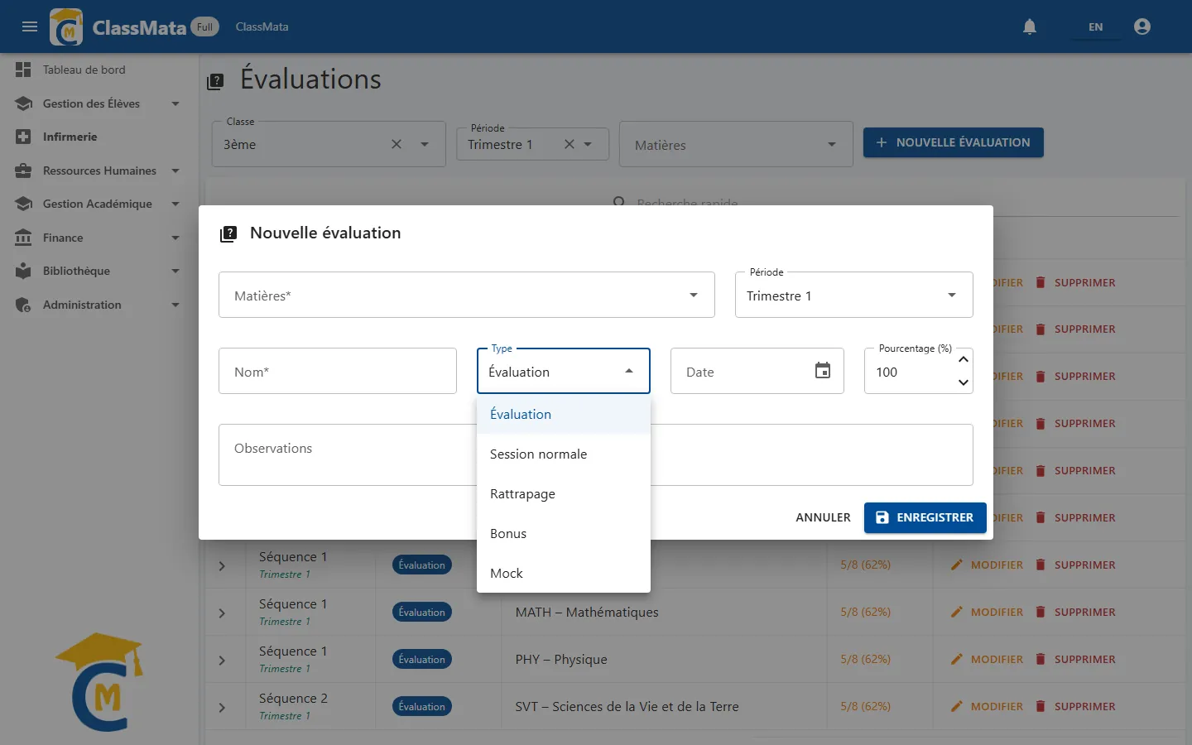Click Supprimer on the PHY row
This screenshot has width=1192, height=745.
(x=1075, y=659)
